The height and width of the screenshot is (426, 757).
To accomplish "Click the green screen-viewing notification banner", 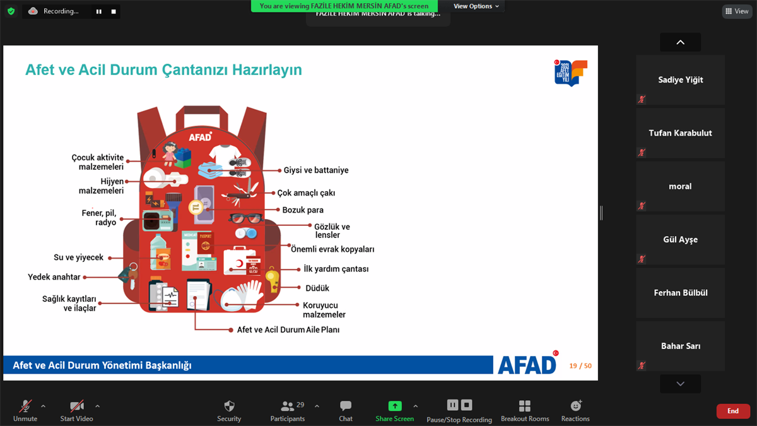I will coord(344,6).
